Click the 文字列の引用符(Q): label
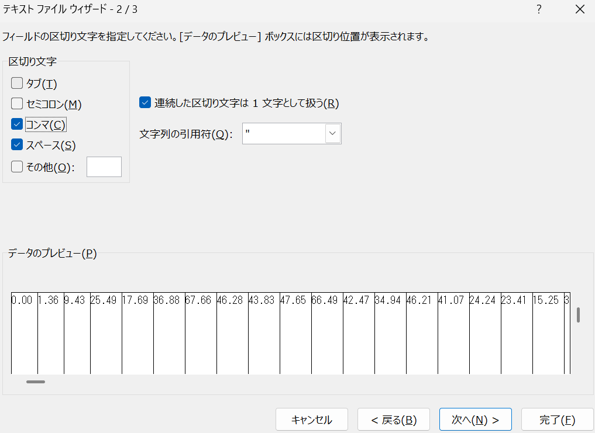This screenshot has width=595, height=433. pos(186,134)
